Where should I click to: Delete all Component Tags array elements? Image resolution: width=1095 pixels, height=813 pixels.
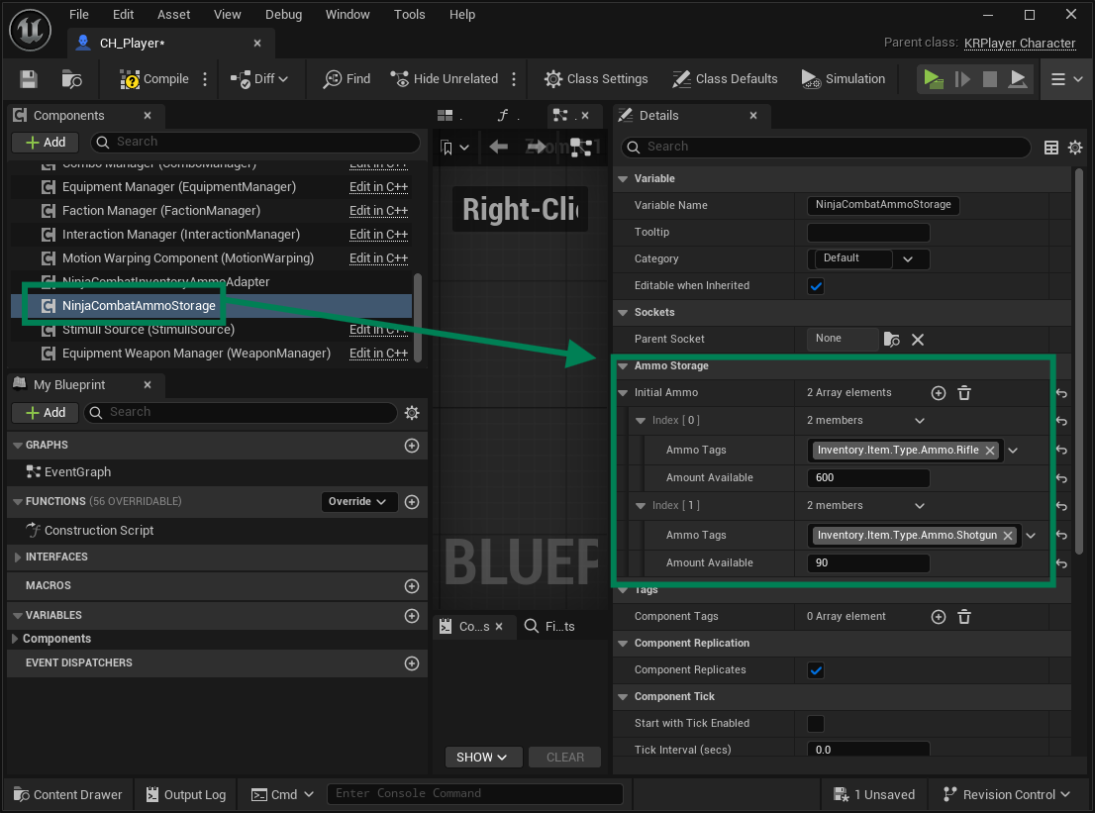point(964,617)
